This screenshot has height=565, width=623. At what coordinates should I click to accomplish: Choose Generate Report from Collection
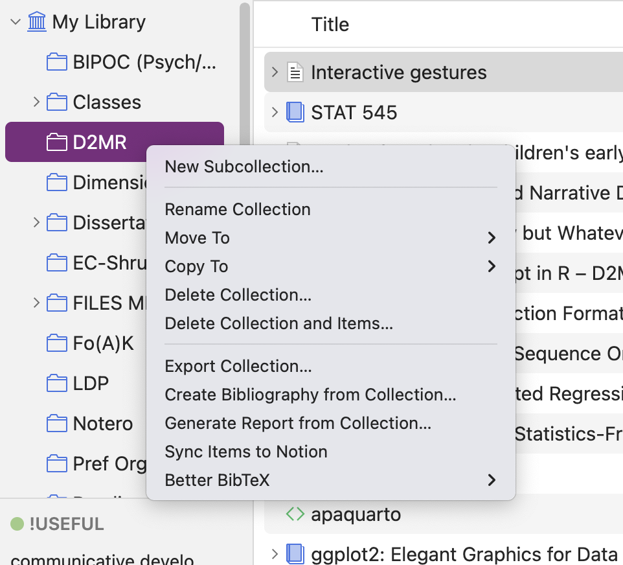click(x=297, y=422)
